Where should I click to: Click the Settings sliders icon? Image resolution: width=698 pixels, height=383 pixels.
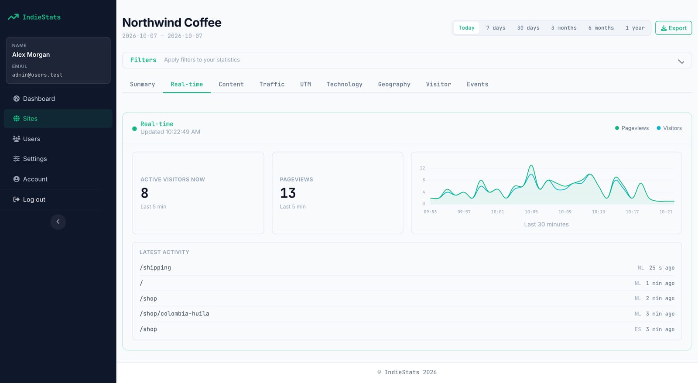click(x=17, y=159)
